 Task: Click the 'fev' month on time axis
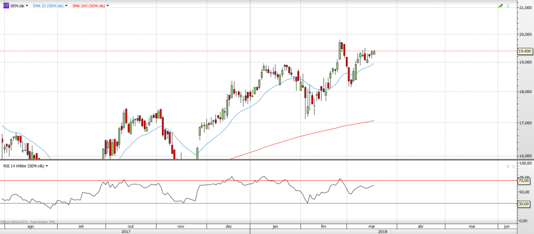(x=323, y=226)
